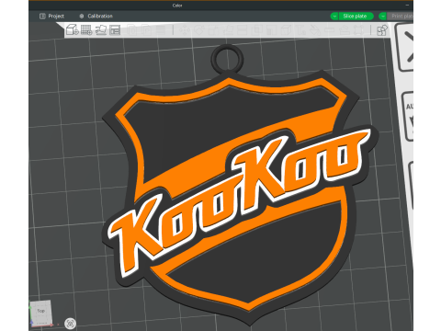Open the Slice plate dropdown arrow
The image size is (441, 331).
click(x=334, y=16)
